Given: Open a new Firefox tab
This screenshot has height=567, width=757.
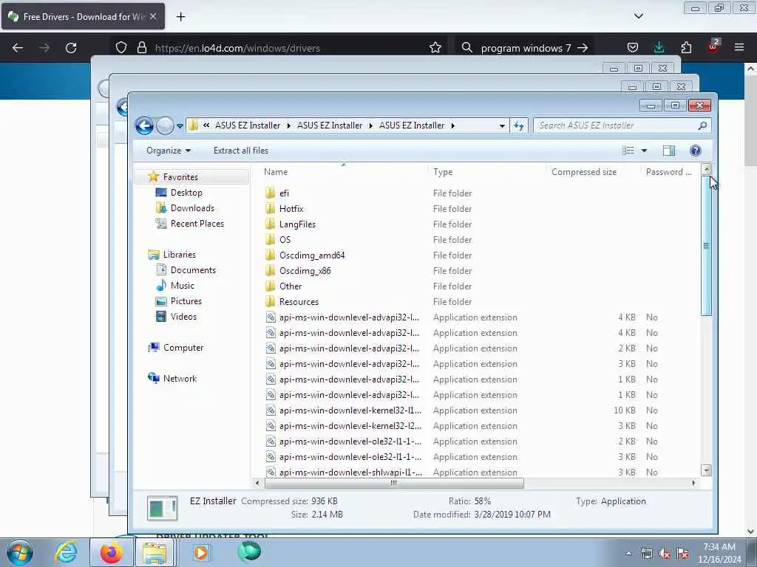Looking at the screenshot, I should point(180,17).
